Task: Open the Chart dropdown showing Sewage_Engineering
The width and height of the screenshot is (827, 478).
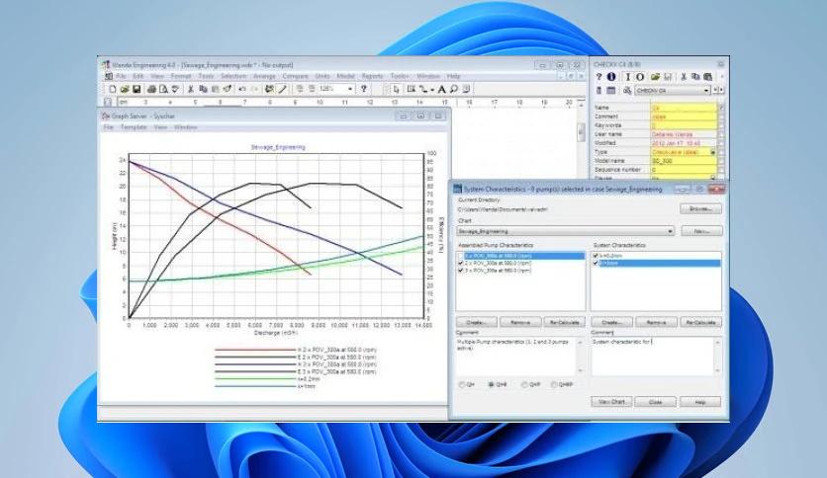Action: [x=565, y=231]
